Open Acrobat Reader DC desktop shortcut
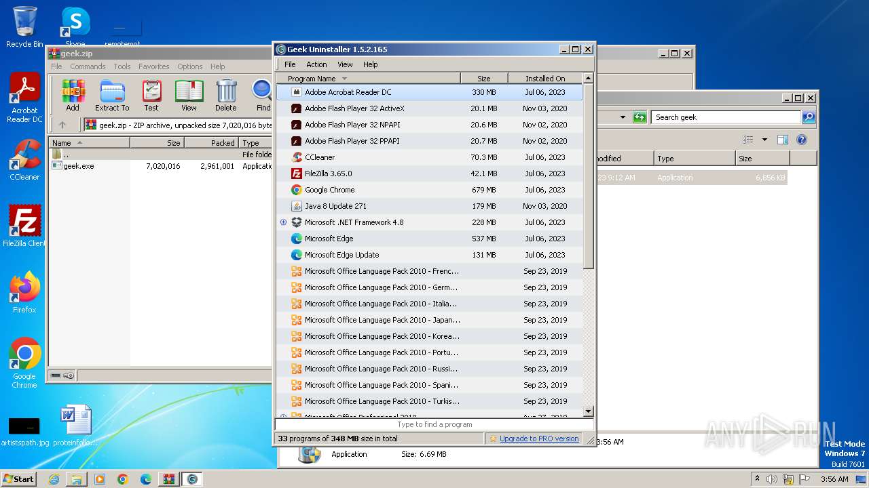Screen dimensions: 869x488 tap(24, 98)
